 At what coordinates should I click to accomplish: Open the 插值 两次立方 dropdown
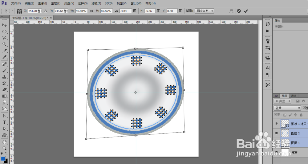(x=205, y=11)
